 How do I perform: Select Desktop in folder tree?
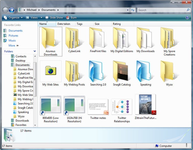click(18, 61)
